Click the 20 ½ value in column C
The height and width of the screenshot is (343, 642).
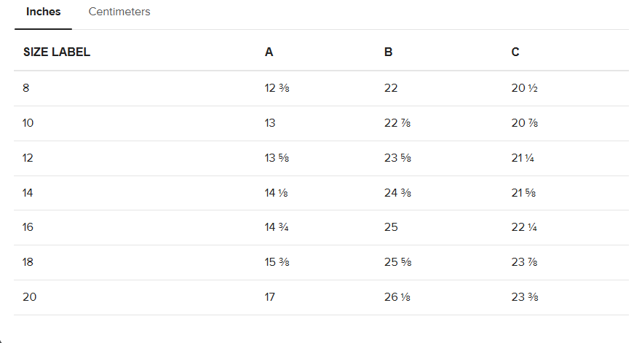click(x=524, y=88)
